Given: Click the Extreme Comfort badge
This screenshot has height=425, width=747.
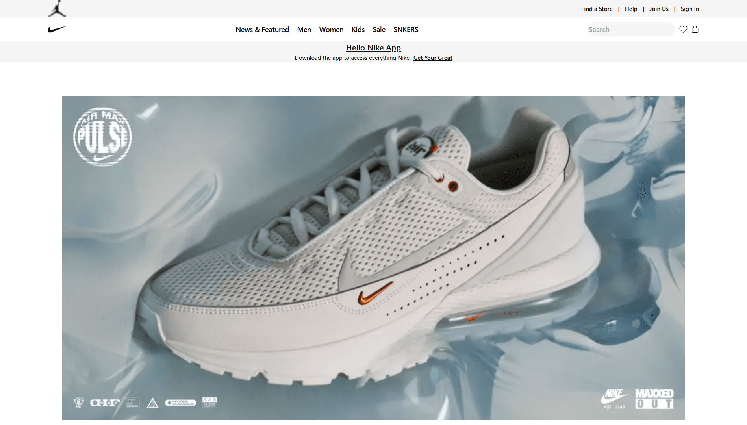Looking at the screenshot, I should pos(209,403).
